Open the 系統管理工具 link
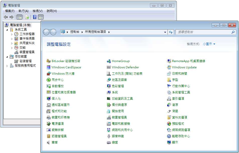This screenshot has width=239, height=153. pos(181,92)
